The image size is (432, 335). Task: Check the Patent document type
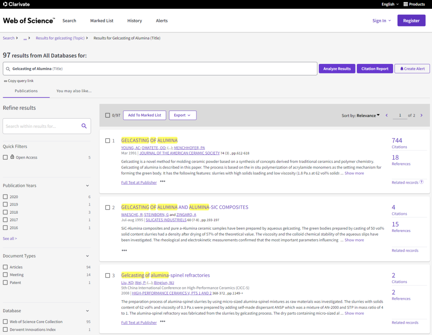(5, 282)
